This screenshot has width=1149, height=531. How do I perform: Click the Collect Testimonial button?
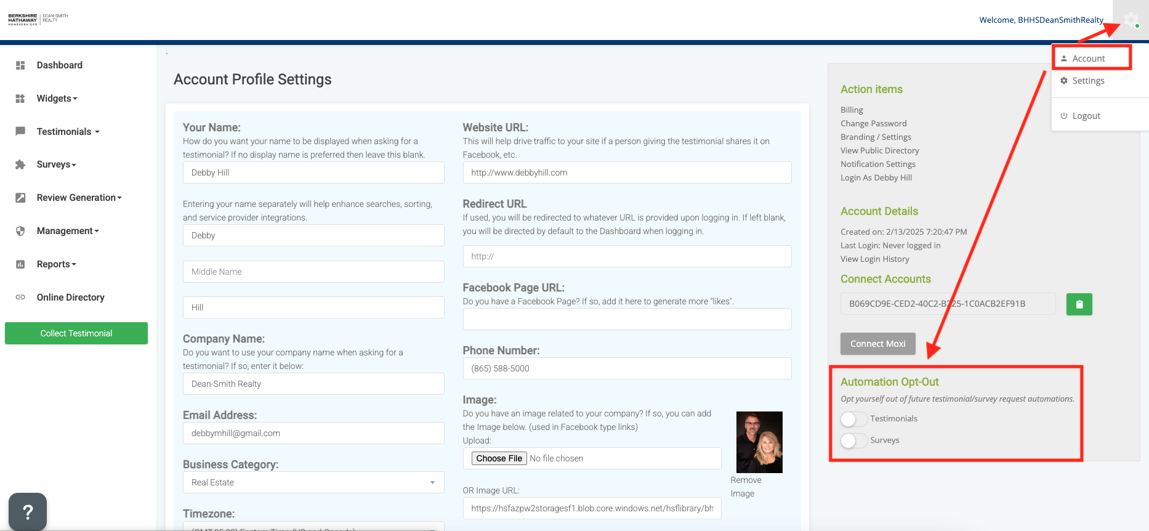[x=76, y=333]
